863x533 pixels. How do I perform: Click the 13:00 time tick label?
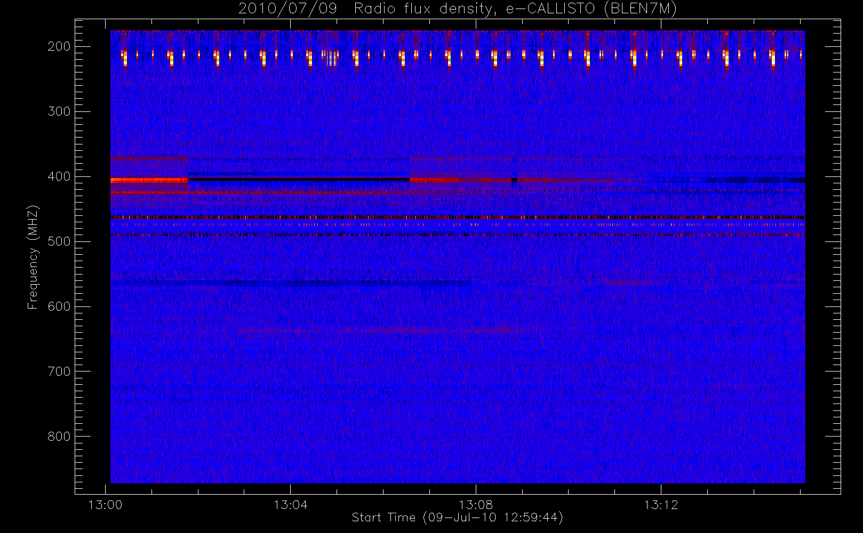click(105, 505)
